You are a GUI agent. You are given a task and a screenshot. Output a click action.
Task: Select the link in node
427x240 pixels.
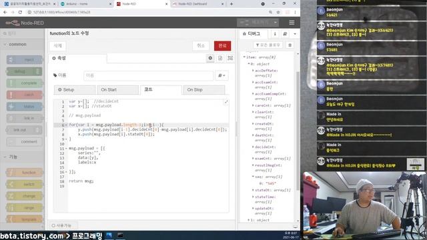click(x=25, y=119)
